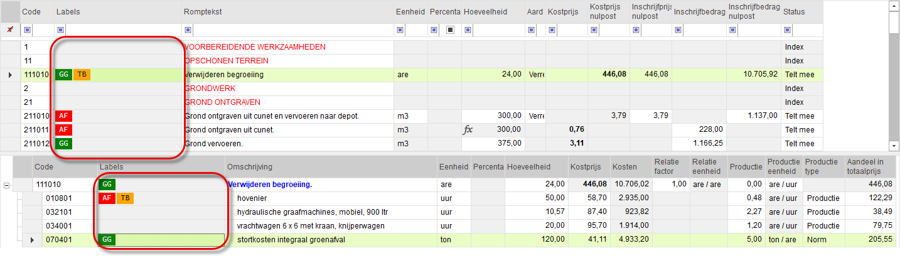900x258 pixels.
Task: Sort by Romptekst column header
Action: [x=287, y=12]
